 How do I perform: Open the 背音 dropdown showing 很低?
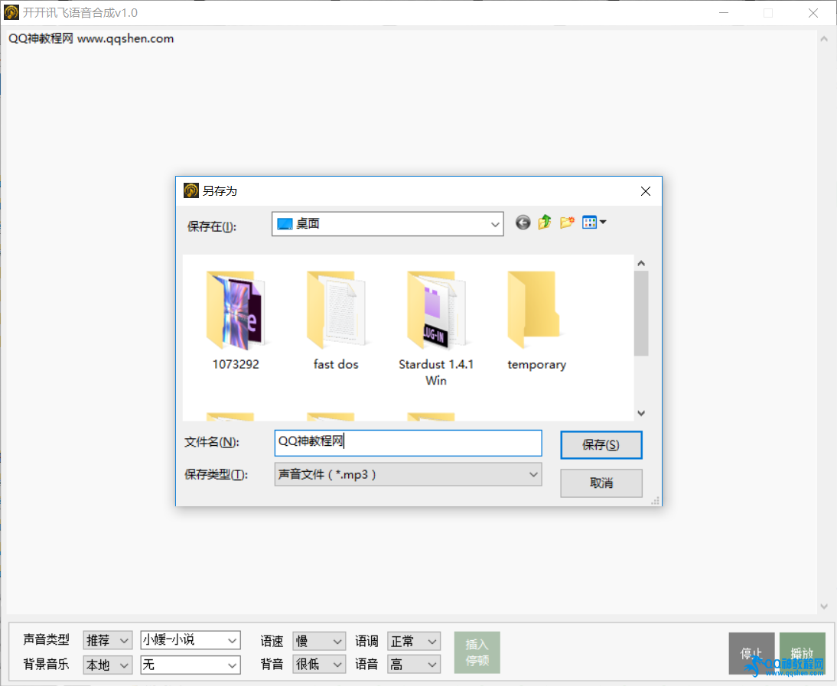(x=319, y=664)
